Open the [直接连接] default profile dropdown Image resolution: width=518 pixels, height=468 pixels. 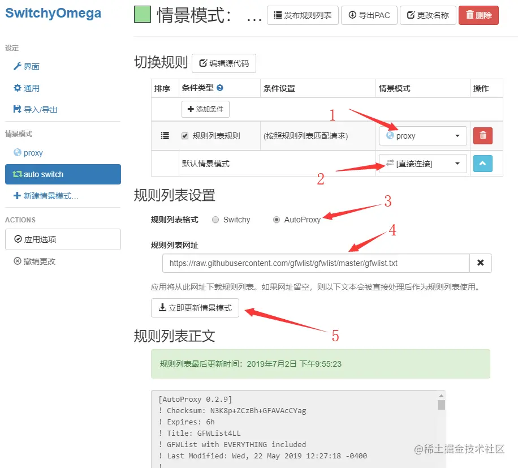point(422,164)
